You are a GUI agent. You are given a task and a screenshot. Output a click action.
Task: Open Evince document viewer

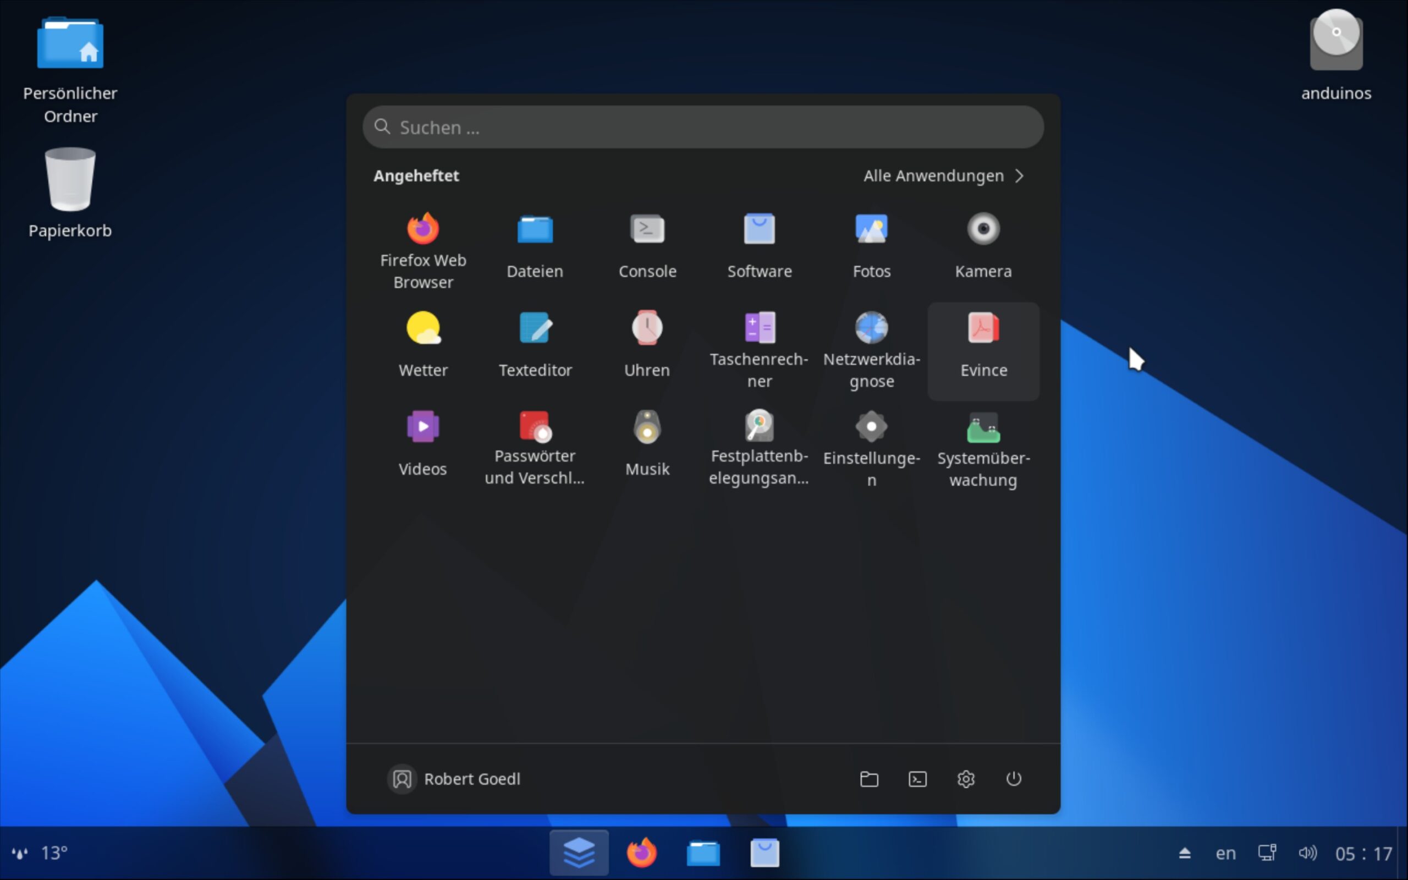point(983,348)
